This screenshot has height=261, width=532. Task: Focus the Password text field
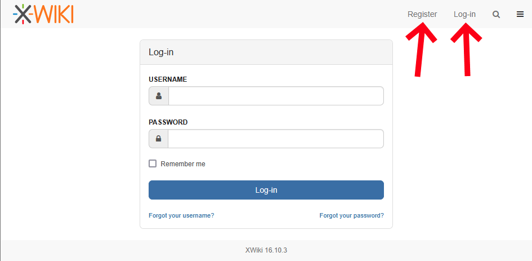pos(276,139)
